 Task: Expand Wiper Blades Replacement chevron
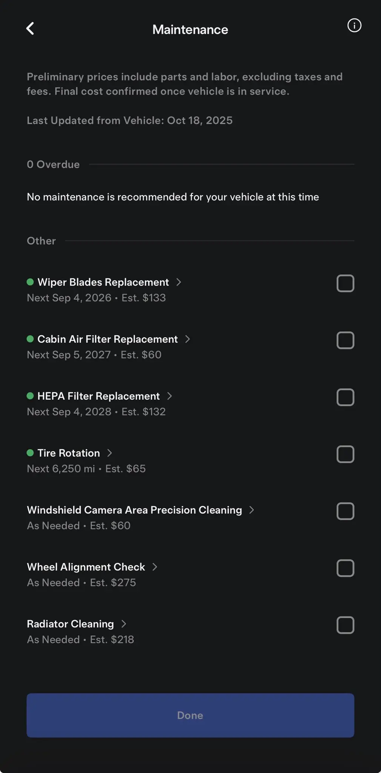point(179,282)
